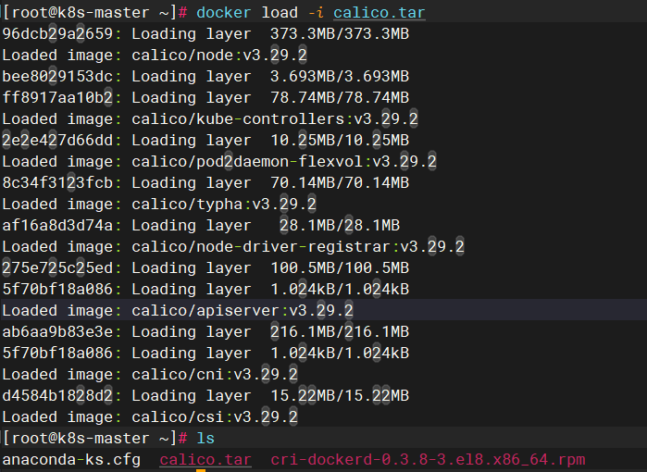Click size value 373.3MB/373.3MB

tap(340, 34)
